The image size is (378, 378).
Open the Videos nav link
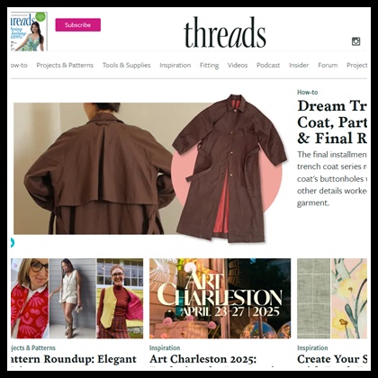coord(238,65)
